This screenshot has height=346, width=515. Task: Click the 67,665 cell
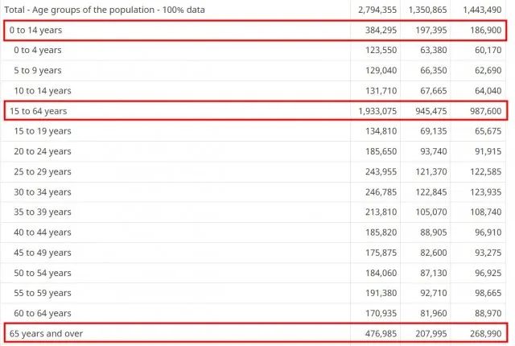(434, 91)
